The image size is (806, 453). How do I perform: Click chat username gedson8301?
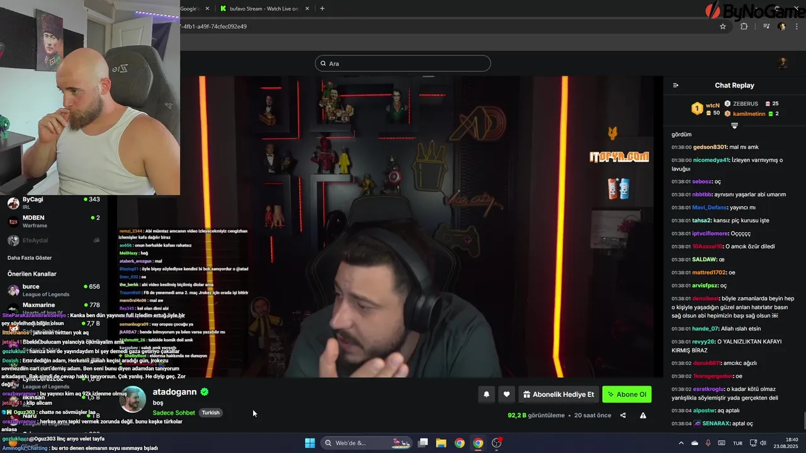(710, 147)
